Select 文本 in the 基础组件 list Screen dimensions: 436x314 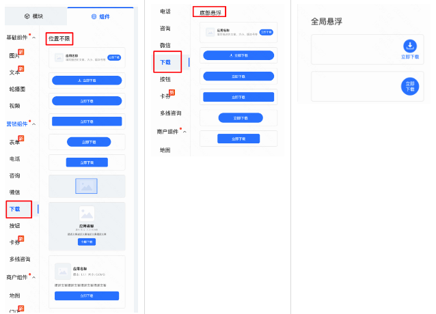click(x=14, y=72)
